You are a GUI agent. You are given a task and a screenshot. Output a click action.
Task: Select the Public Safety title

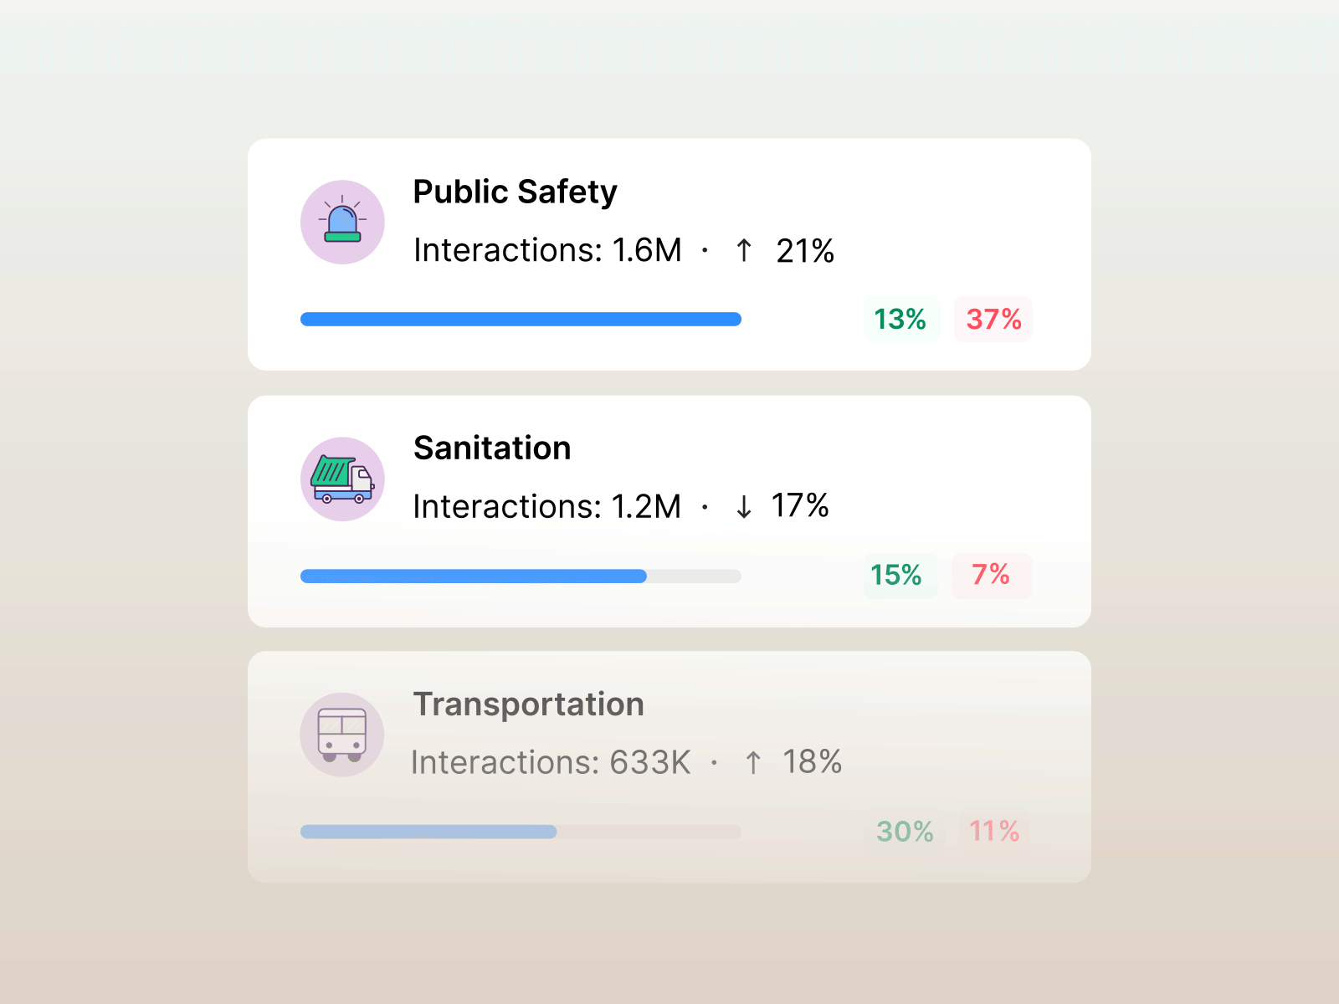(516, 192)
